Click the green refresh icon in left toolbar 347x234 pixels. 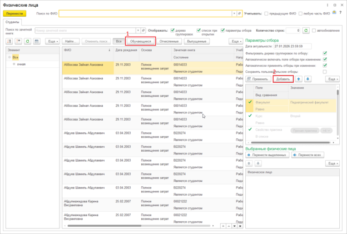point(27,41)
